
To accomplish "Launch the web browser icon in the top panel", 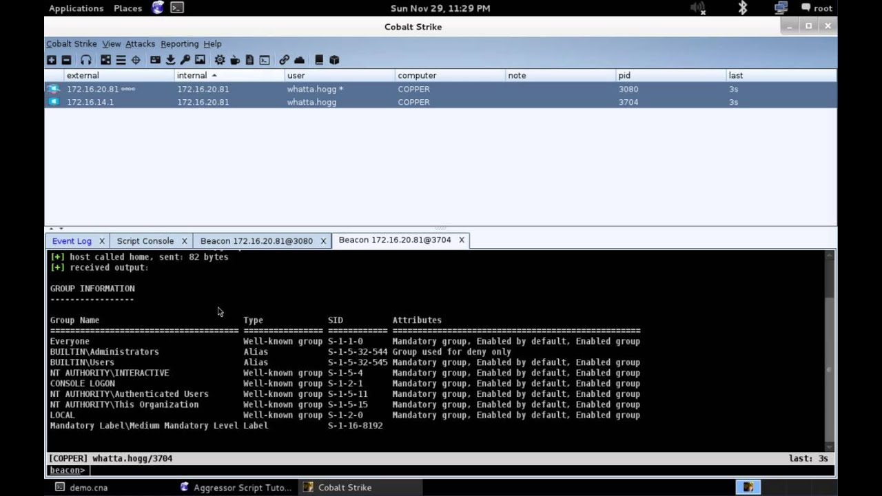I will (158, 8).
